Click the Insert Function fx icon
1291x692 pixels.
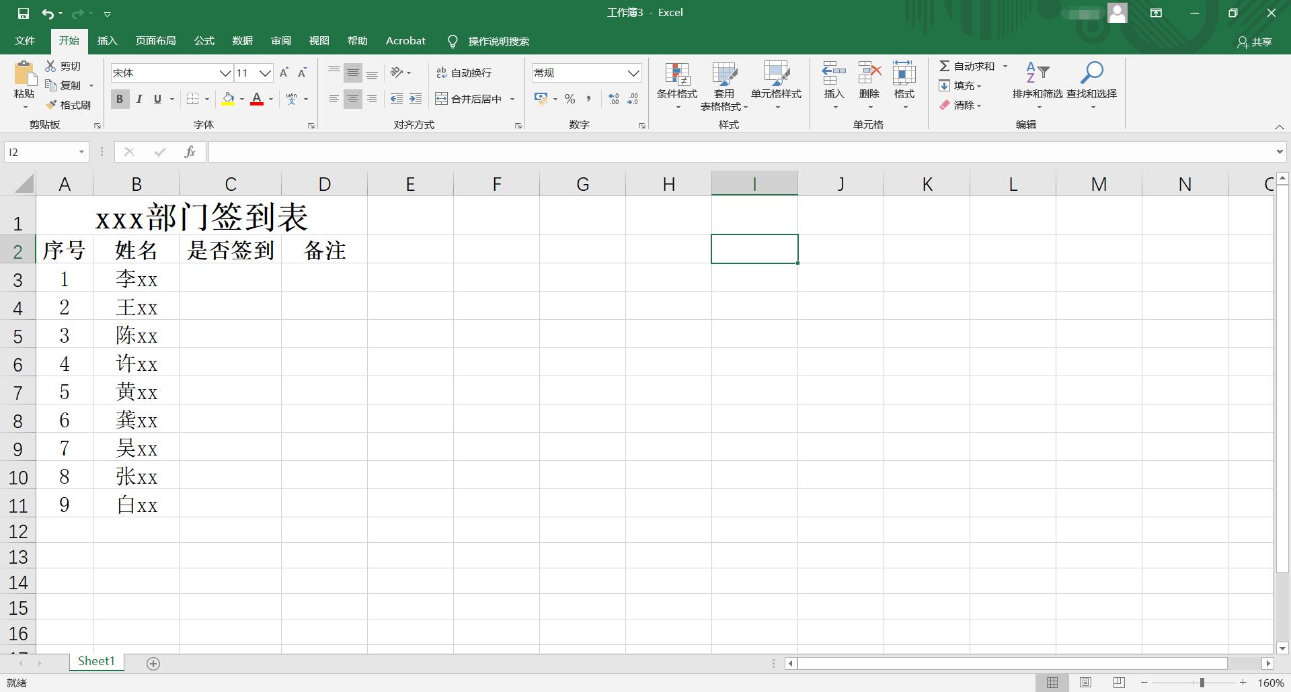coord(190,152)
